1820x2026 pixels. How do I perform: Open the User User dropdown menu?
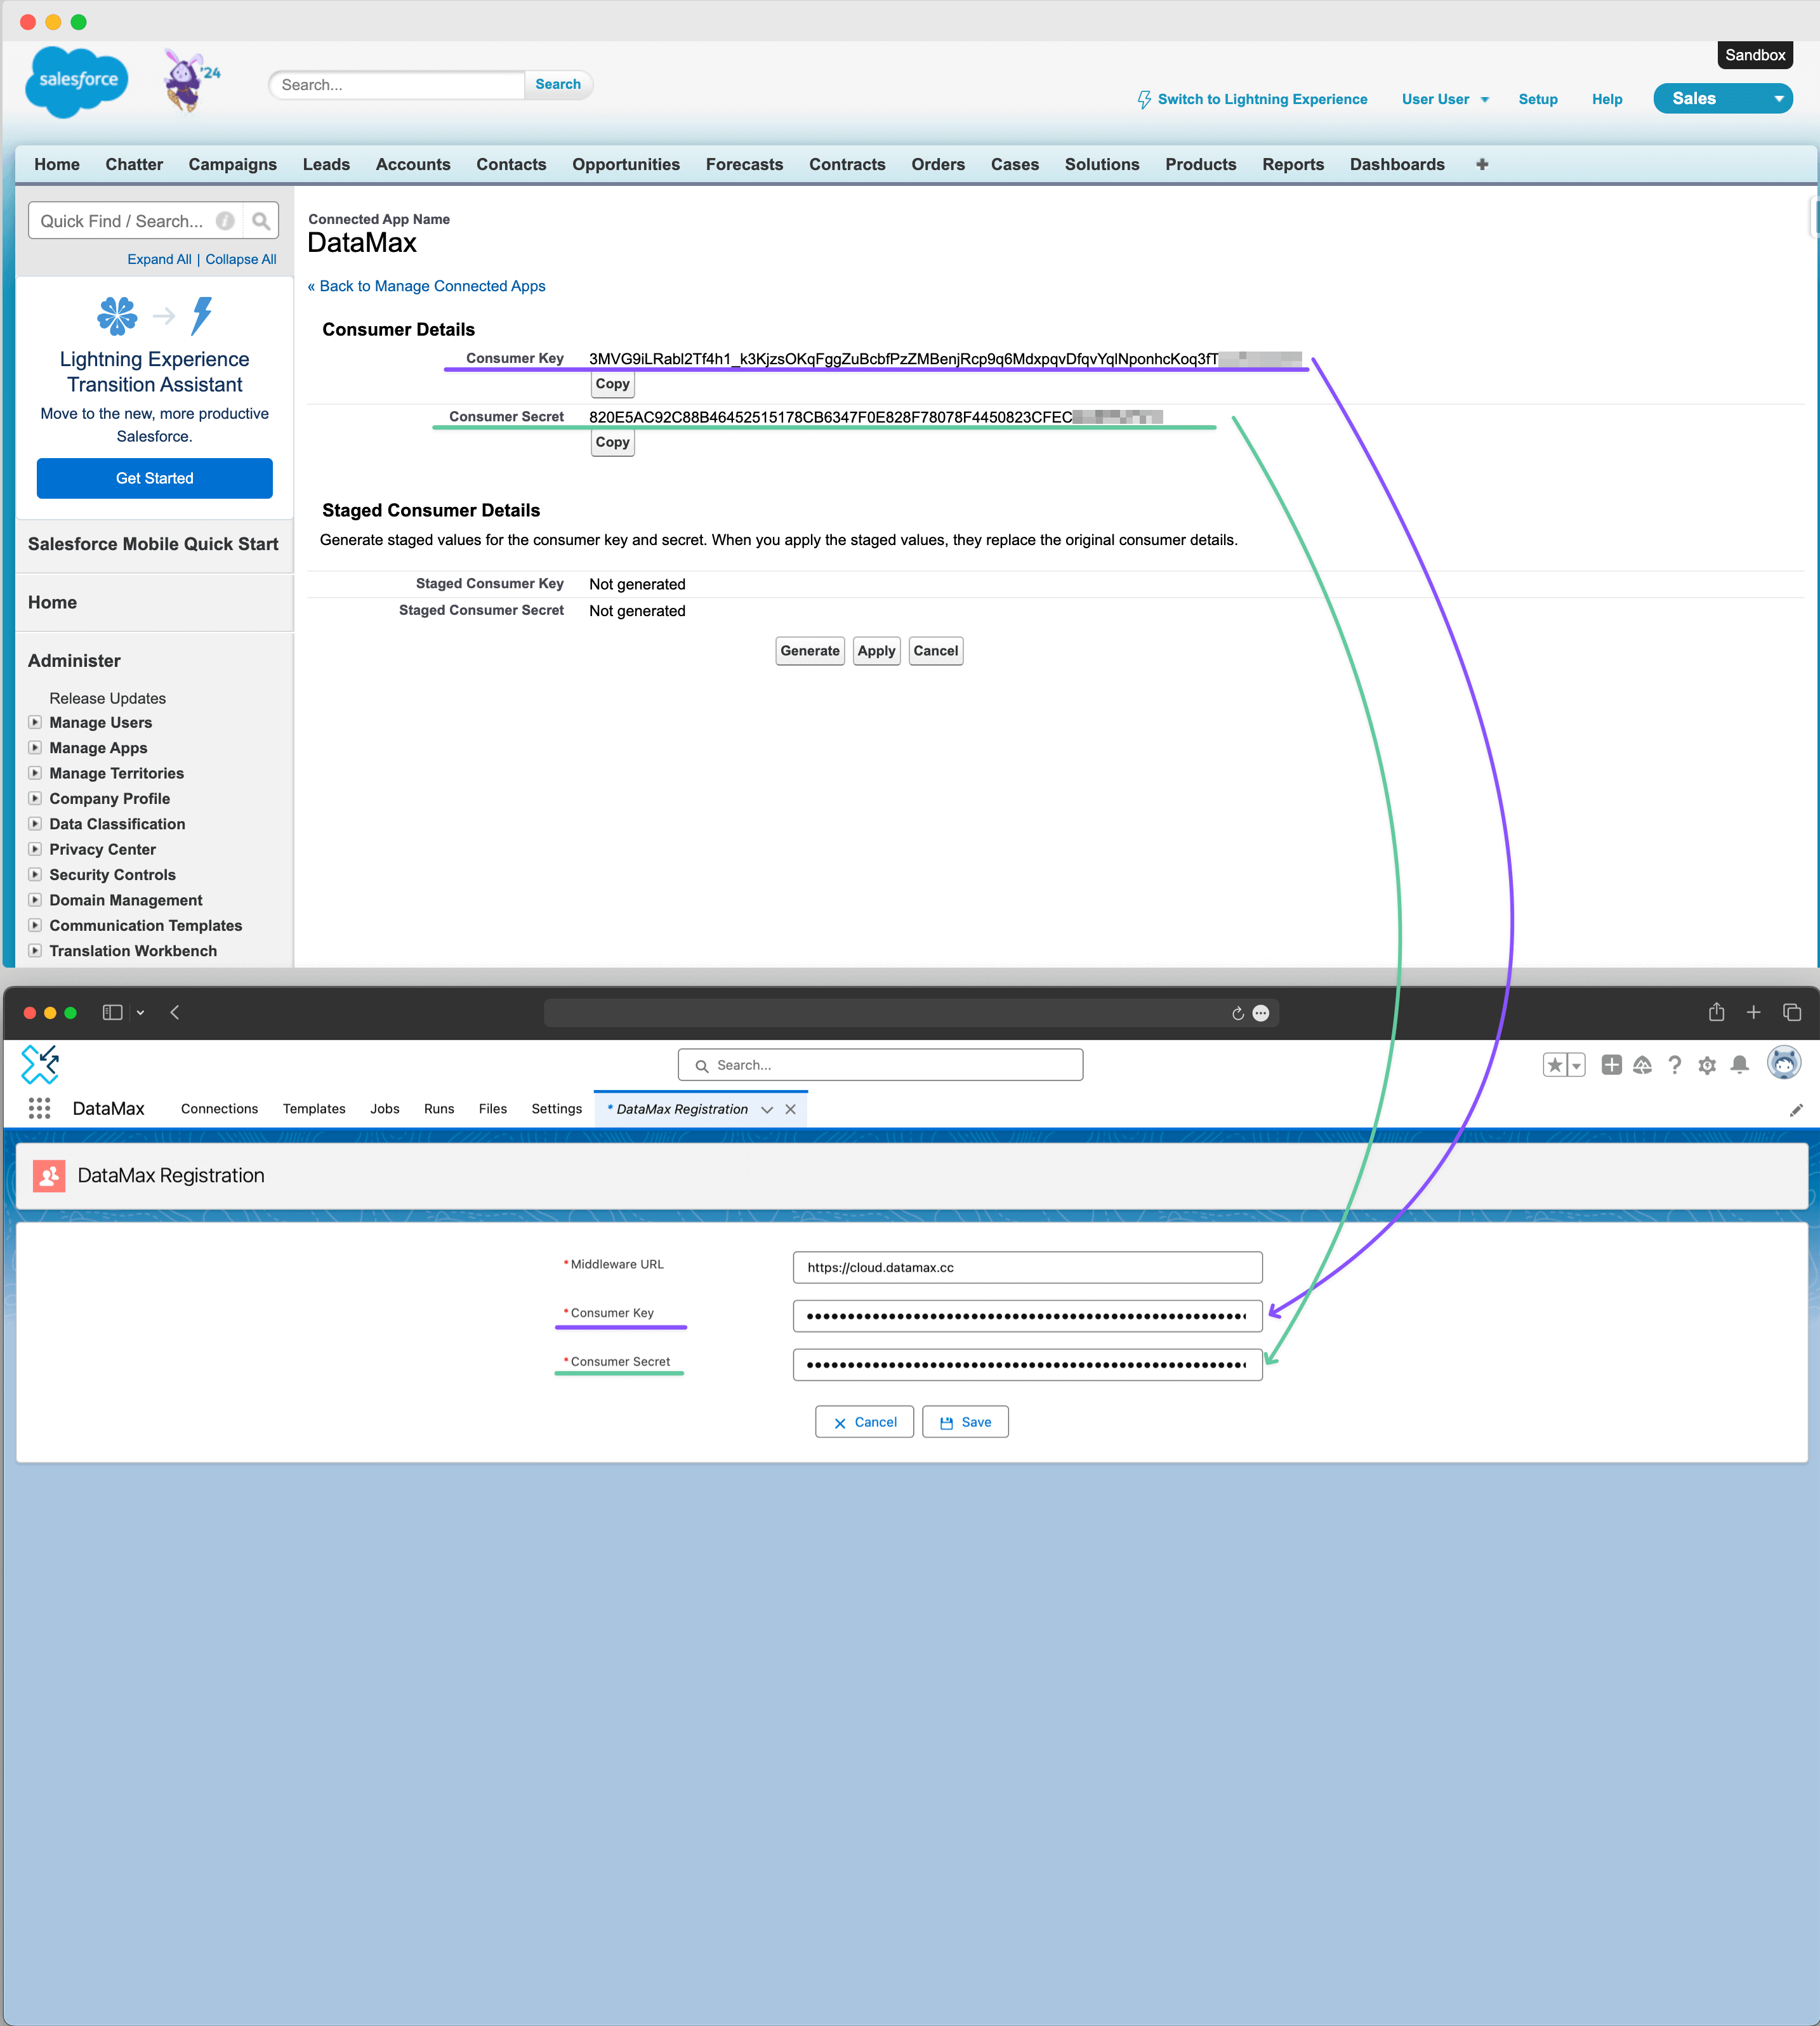pyautogui.click(x=1446, y=99)
